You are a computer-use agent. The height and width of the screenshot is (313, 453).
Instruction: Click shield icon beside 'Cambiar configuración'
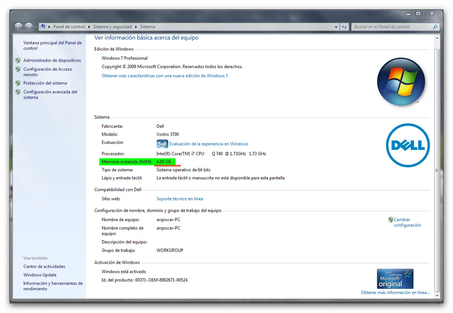point(390,220)
